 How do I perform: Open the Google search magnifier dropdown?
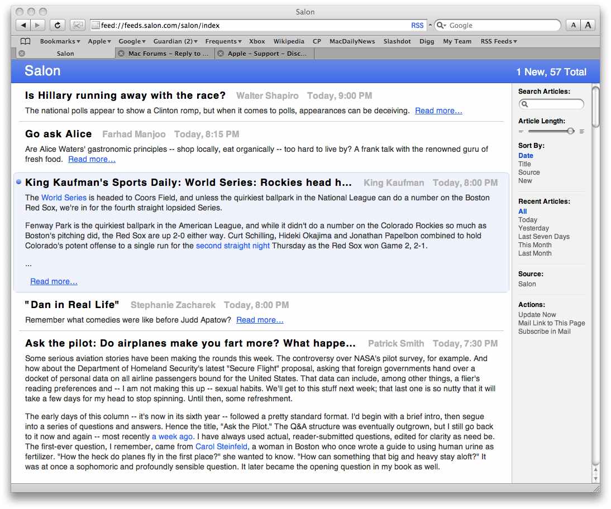point(441,25)
